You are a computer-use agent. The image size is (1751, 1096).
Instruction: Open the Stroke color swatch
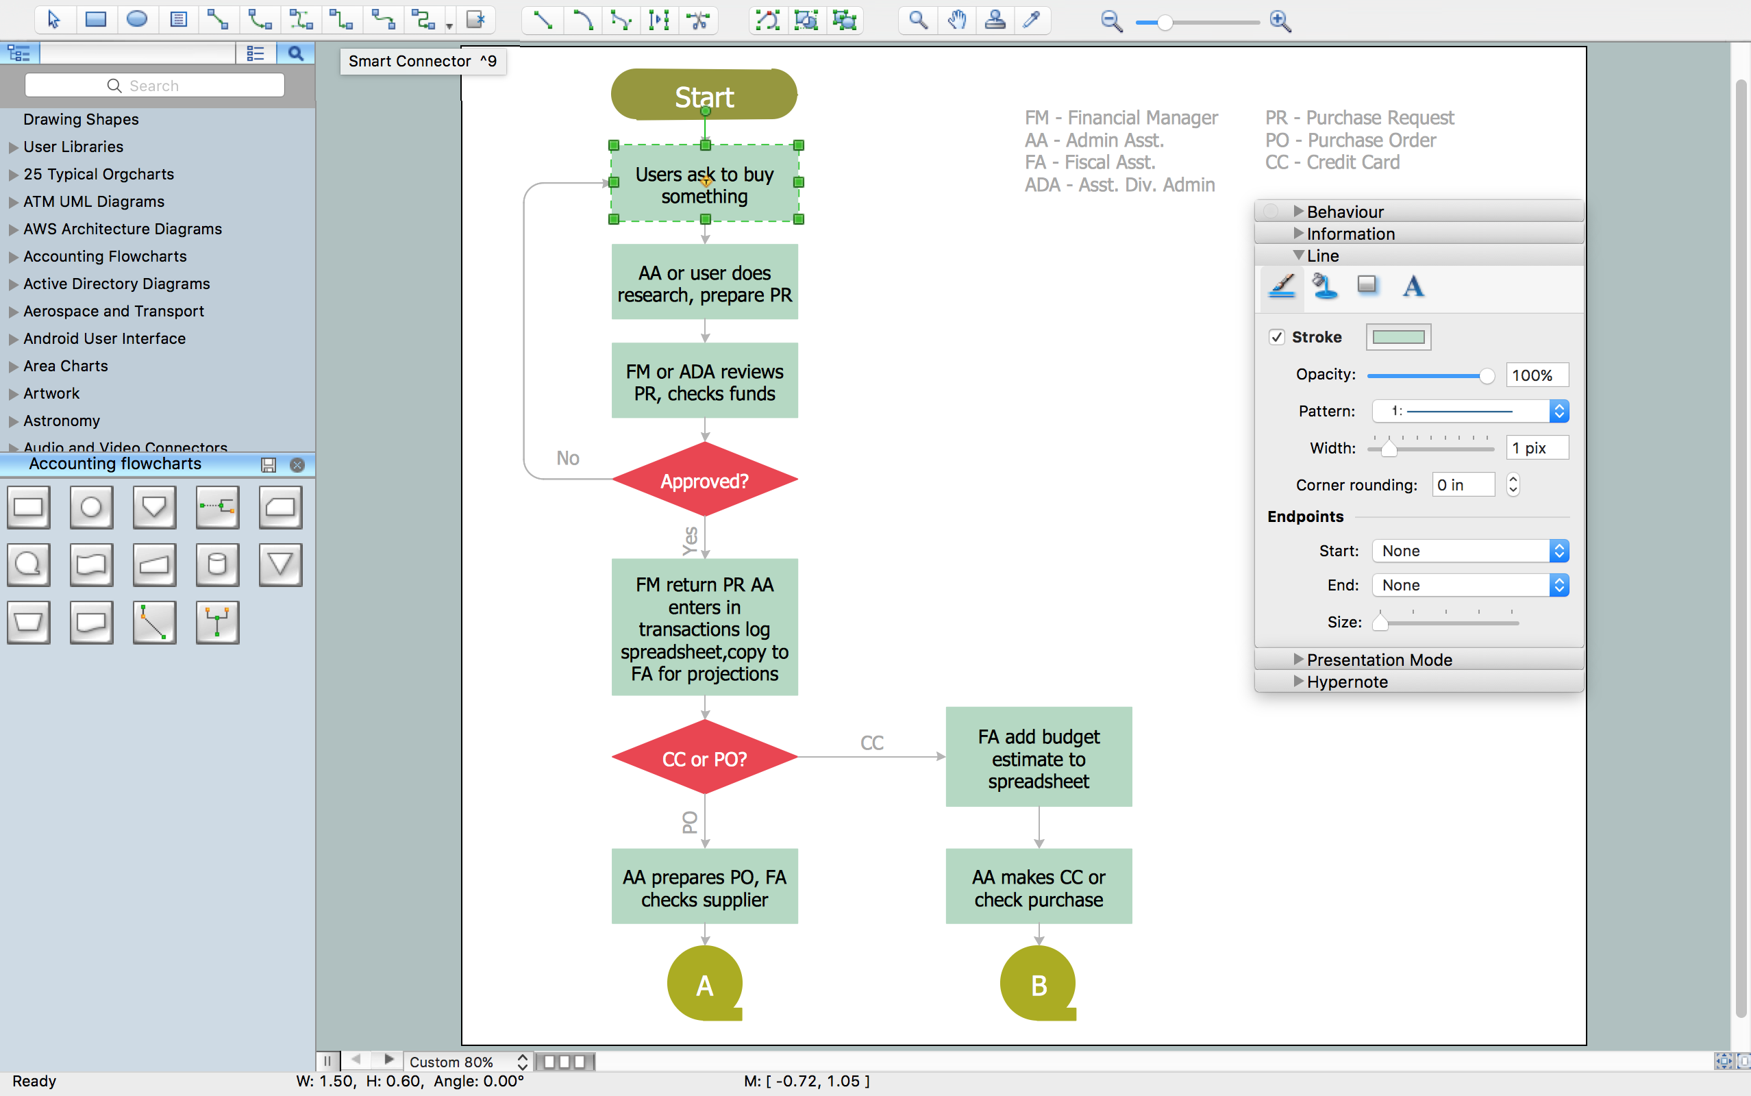tap(1398, 337)
